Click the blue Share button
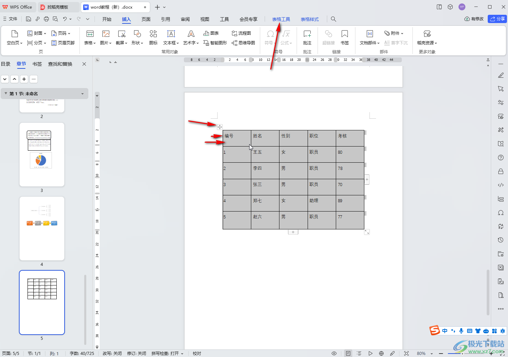The height and width of the screenshot is (357, 508). point(497,19)
